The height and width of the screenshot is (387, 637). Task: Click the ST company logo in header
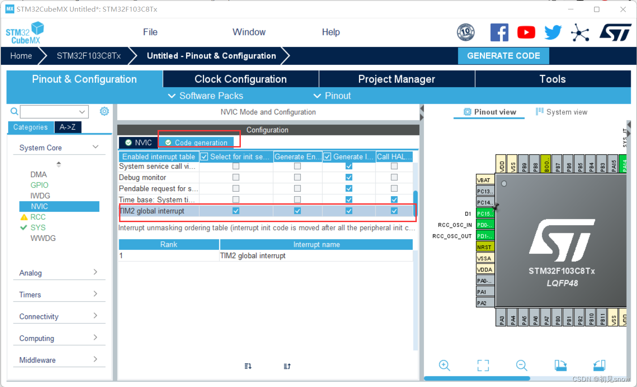[616, 33]
